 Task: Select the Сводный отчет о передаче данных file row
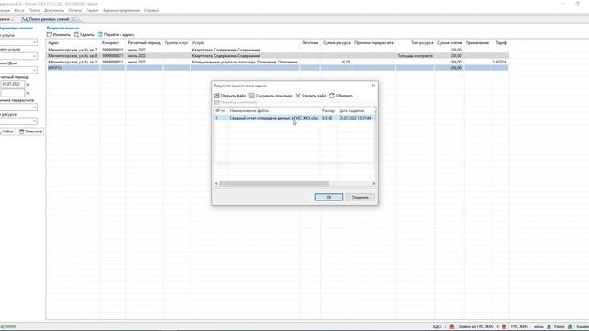pos(294,118)
